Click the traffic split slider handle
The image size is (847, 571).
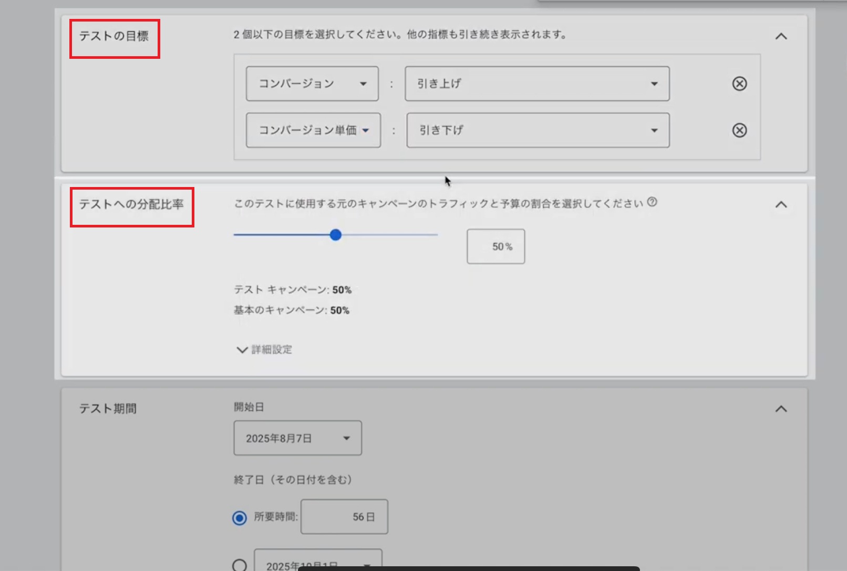click(x=336, y=235)
